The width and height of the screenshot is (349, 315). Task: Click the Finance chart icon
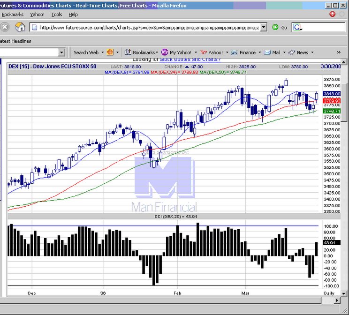point(234,52)
